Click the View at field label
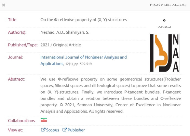The width and height of the screenshot is (190, 136). click(15, 130)
